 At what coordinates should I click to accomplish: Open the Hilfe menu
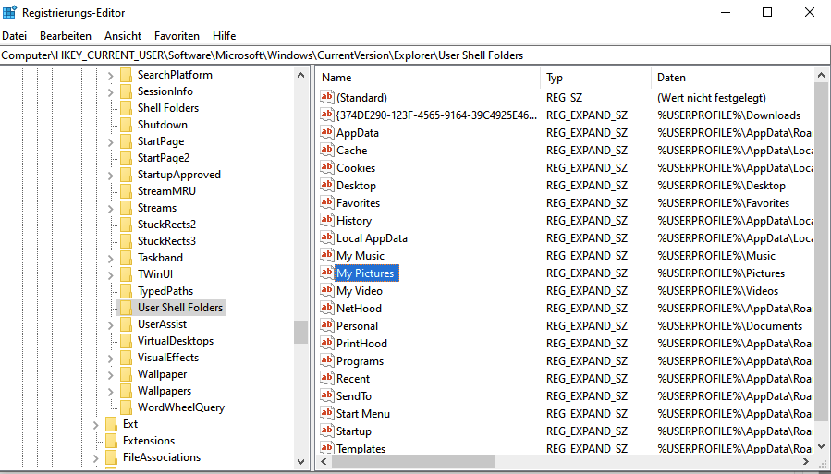tap(225, 36)
